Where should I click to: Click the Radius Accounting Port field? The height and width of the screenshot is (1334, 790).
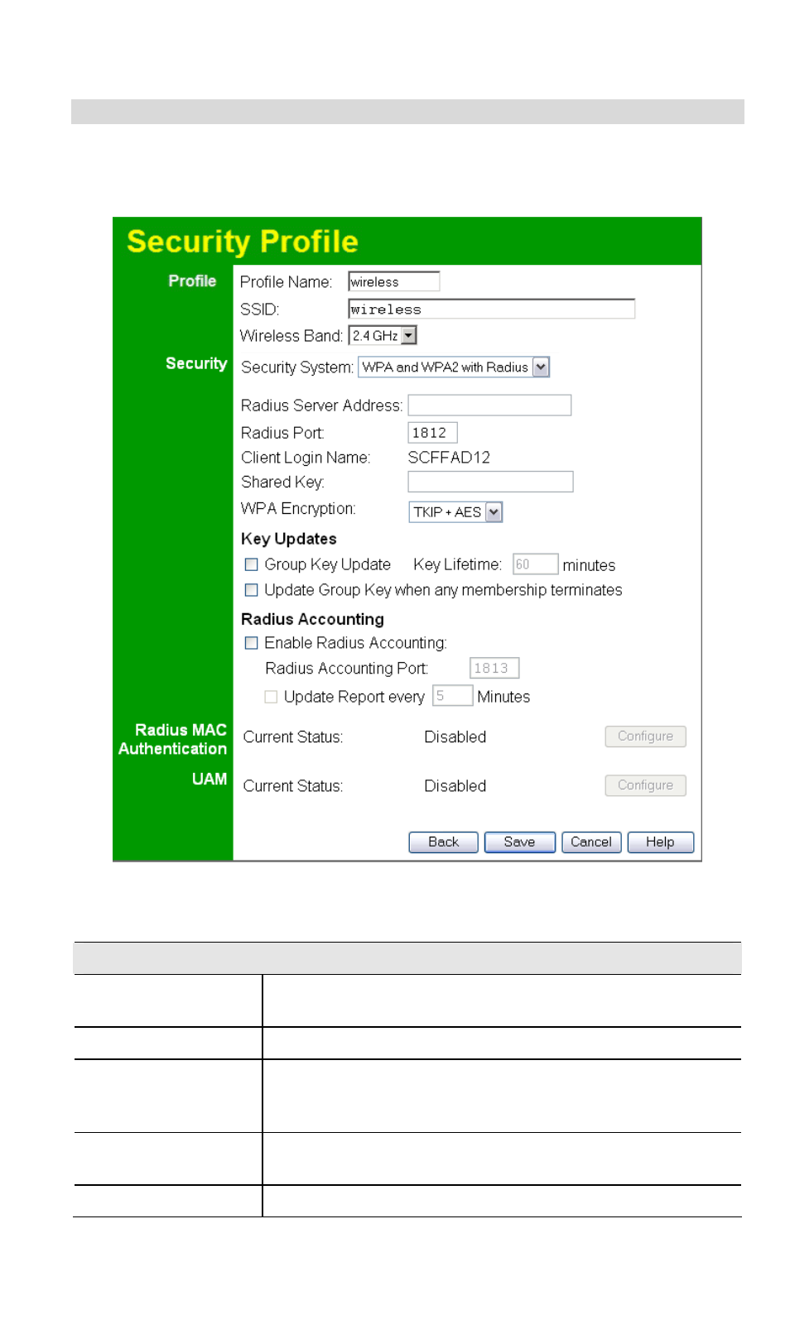[494, 668]
